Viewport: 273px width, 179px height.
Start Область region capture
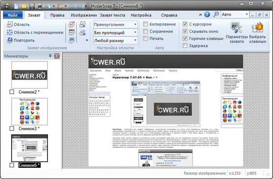(19, 24)
